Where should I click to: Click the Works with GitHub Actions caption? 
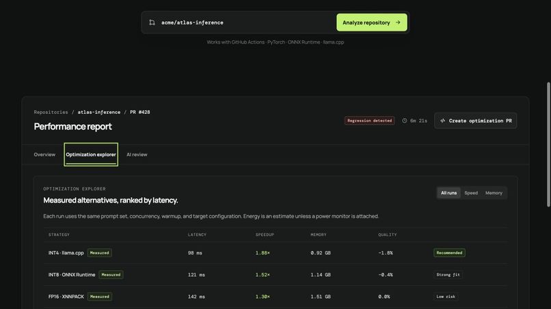click(275, 42)
